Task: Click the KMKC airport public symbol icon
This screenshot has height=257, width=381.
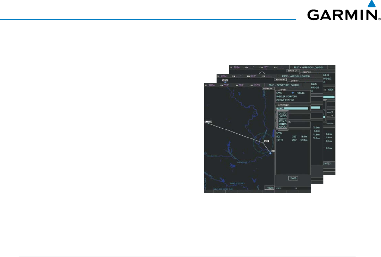Action: coord(293,93)
